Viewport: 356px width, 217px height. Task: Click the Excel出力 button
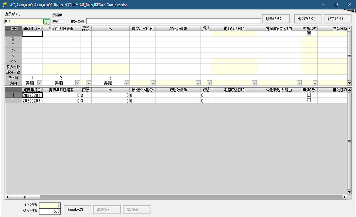click(77, 210)
